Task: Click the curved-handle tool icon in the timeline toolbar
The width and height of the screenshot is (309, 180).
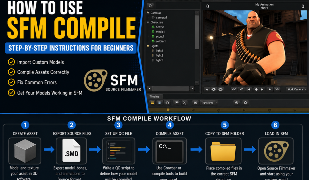Action: (176, 103)
